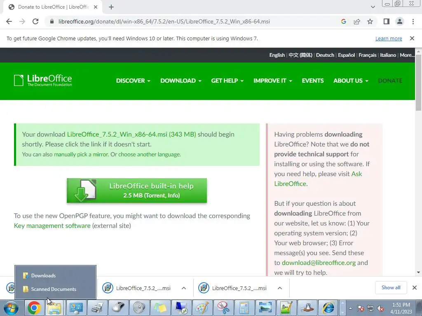
Task: Bookmark this page with the star icon
Action: [x=370, y=21]
